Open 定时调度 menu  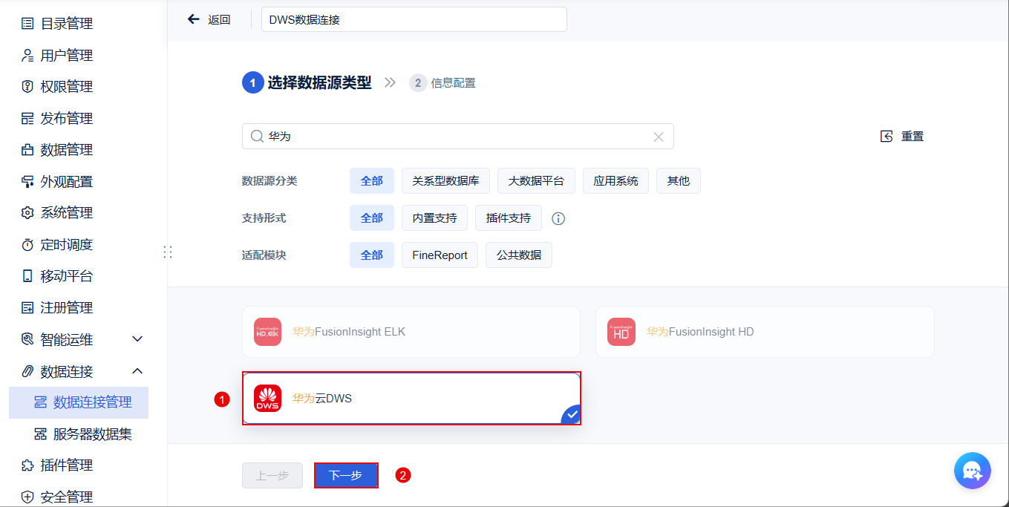pos(67,245)
